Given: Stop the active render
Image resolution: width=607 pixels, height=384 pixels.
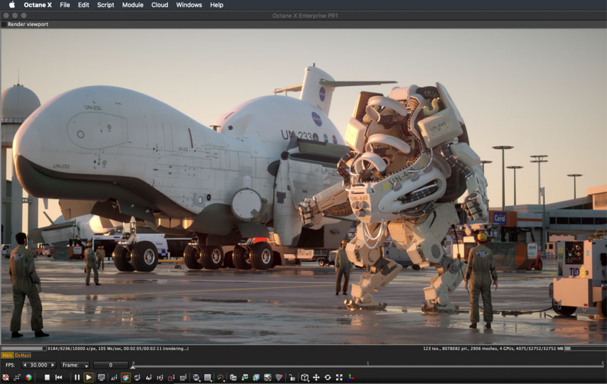Looking at the screenshot, I should pos(46,376).
